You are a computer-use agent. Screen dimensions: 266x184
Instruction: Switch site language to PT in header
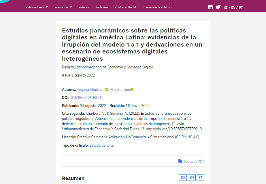tap(241, 7)
